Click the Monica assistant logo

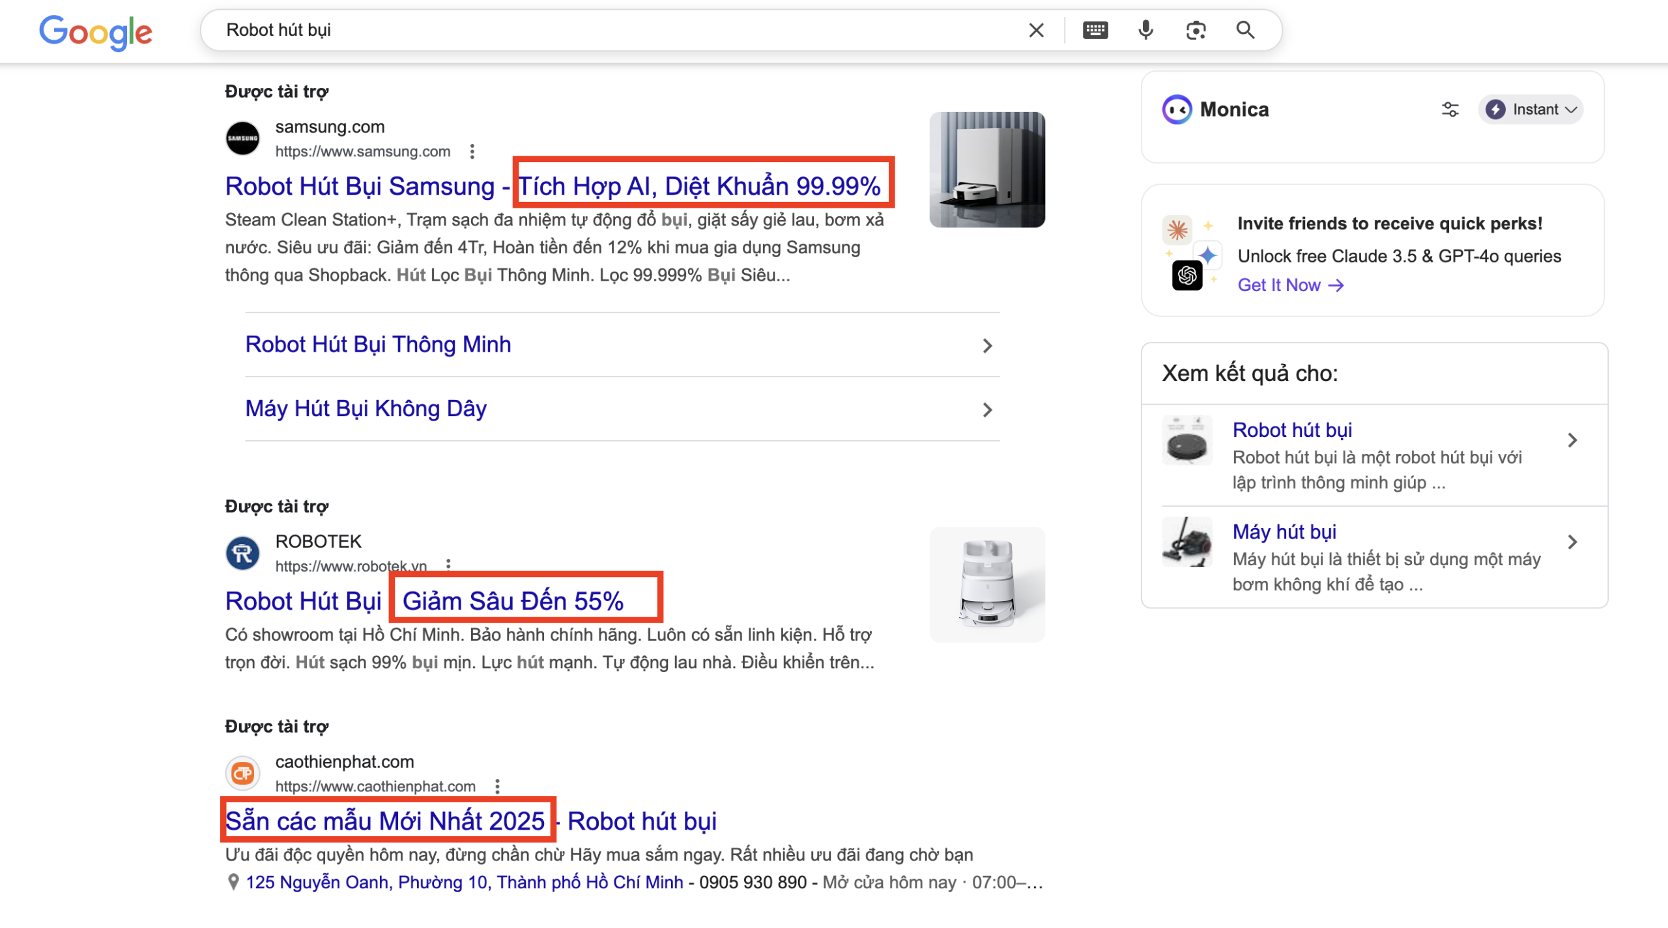coord(1177,109)
